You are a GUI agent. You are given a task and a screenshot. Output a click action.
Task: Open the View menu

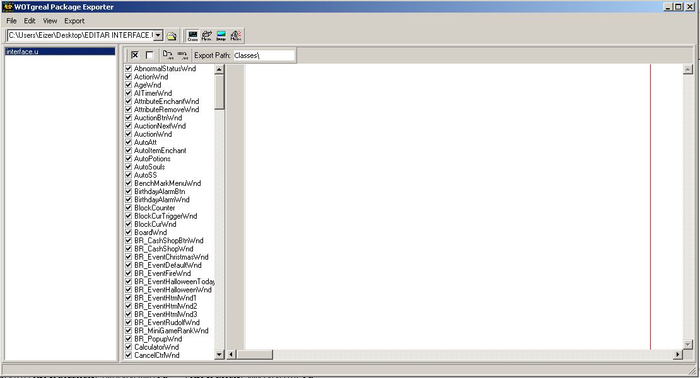coord(50,21)
